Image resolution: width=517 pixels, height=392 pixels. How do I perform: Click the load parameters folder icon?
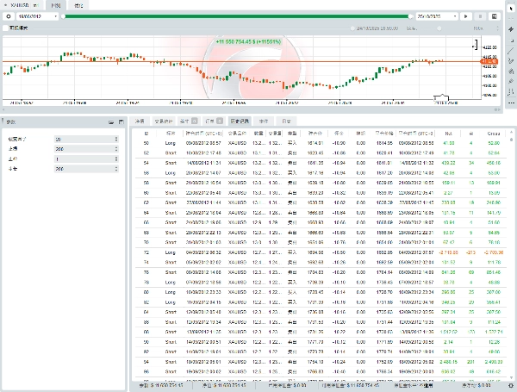pos(111,122)
